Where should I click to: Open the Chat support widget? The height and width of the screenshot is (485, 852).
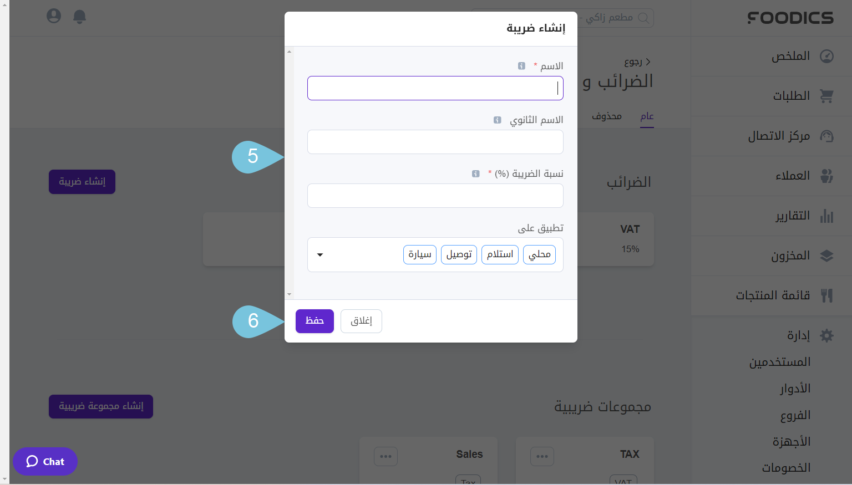point(45,461)
